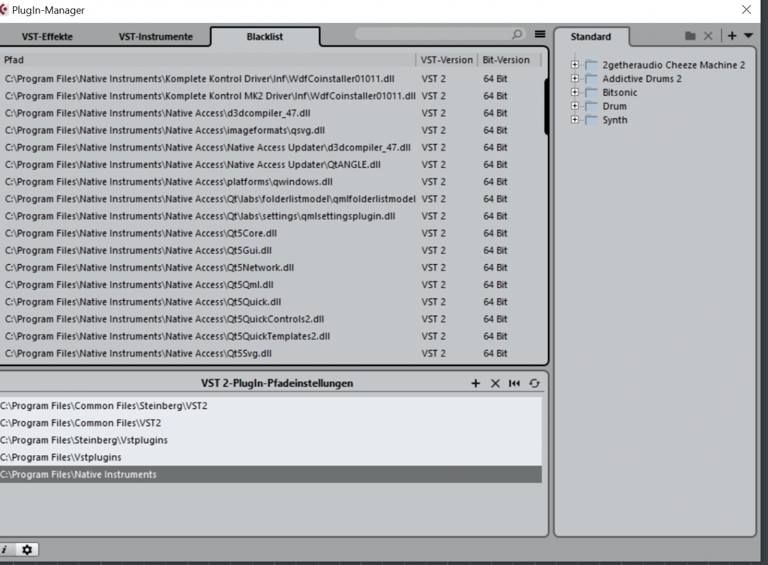The width and height of the screenshot is (768, 565).
Task: Select the Blacklist tab
Action: pyautogui.click(x=265, y=37)
